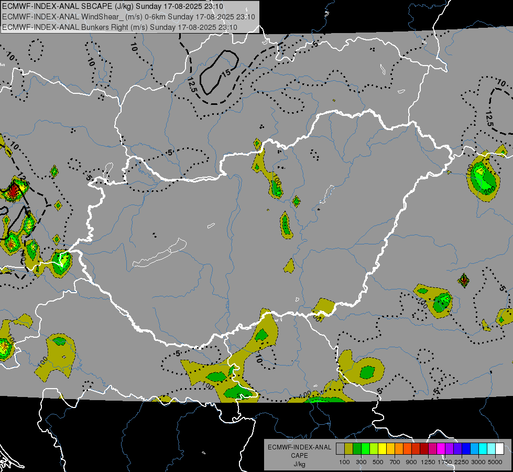Viewport: 513px width, 472px height.
Task: Select the pure blue legend swatch
Action: pyautogui.click(x=466, y=449)
